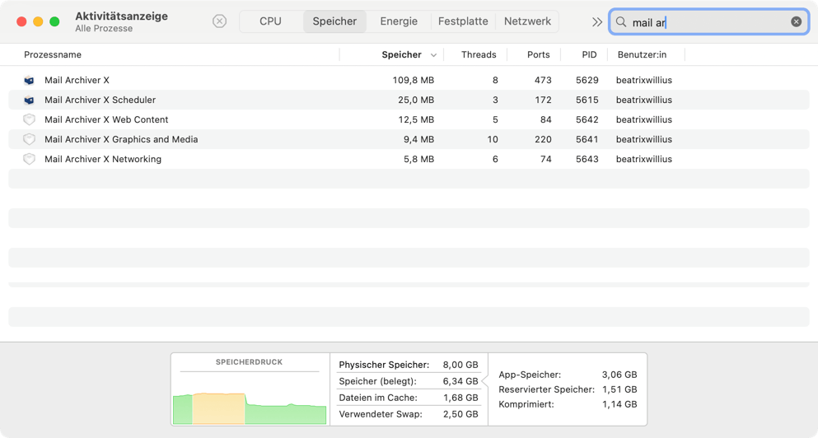Viewport: 818px width, 438px height.
Task: Click the Mail Archiver X app icon
Action: (x=30, y=81)
